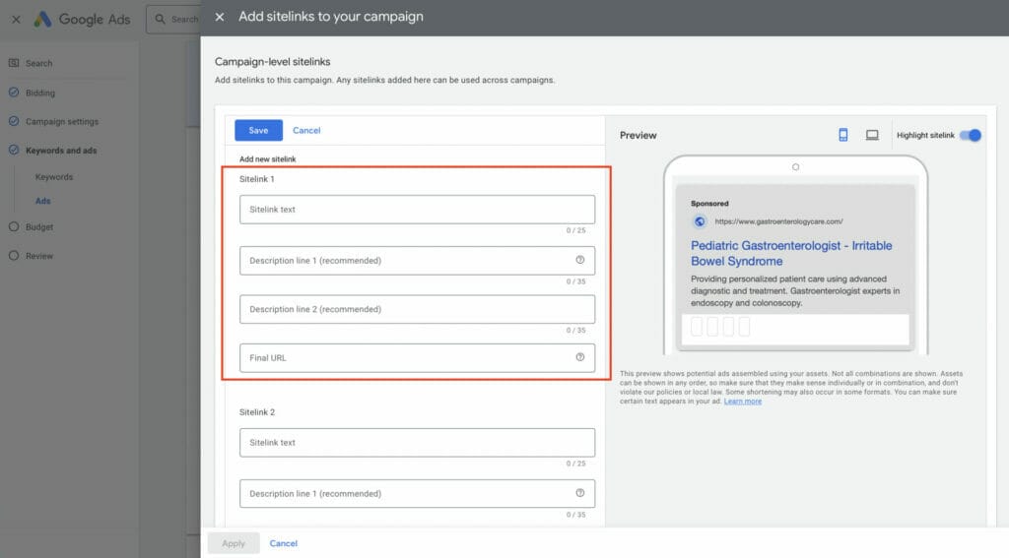The width and height of the screenshot is (1009, 558).
Task: Switch preview to desktop device icon
Action: click(872, 135)
